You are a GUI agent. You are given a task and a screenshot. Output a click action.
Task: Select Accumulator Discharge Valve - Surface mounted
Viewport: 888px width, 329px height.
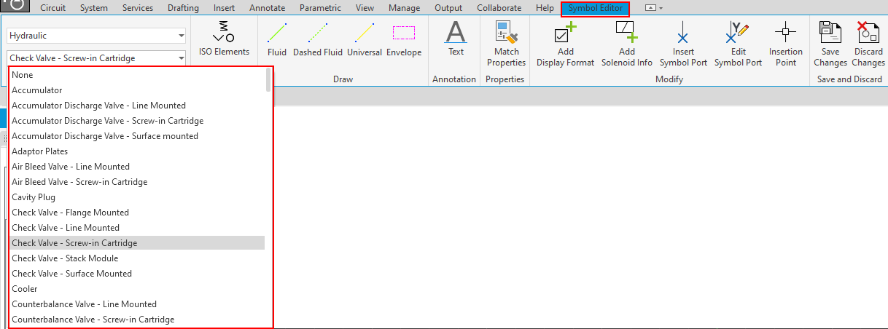[137, 136]
